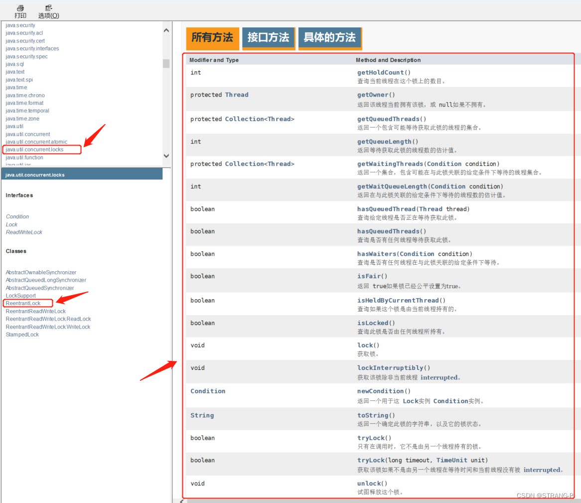Open the java.time.format package
The width and height of the screenshot is (581, 503).
(24, 103)
